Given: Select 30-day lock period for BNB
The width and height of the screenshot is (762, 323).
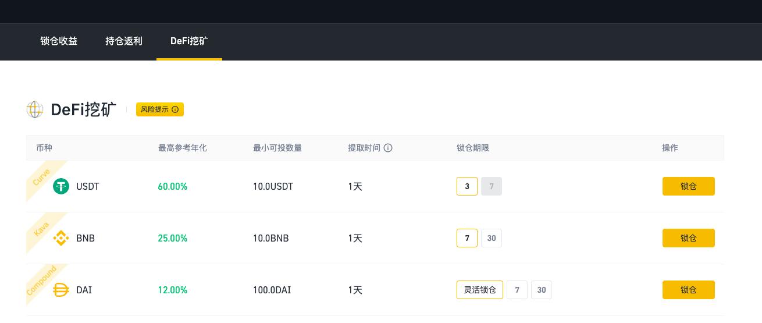Looking at the screenshot, I should [492, 238].
